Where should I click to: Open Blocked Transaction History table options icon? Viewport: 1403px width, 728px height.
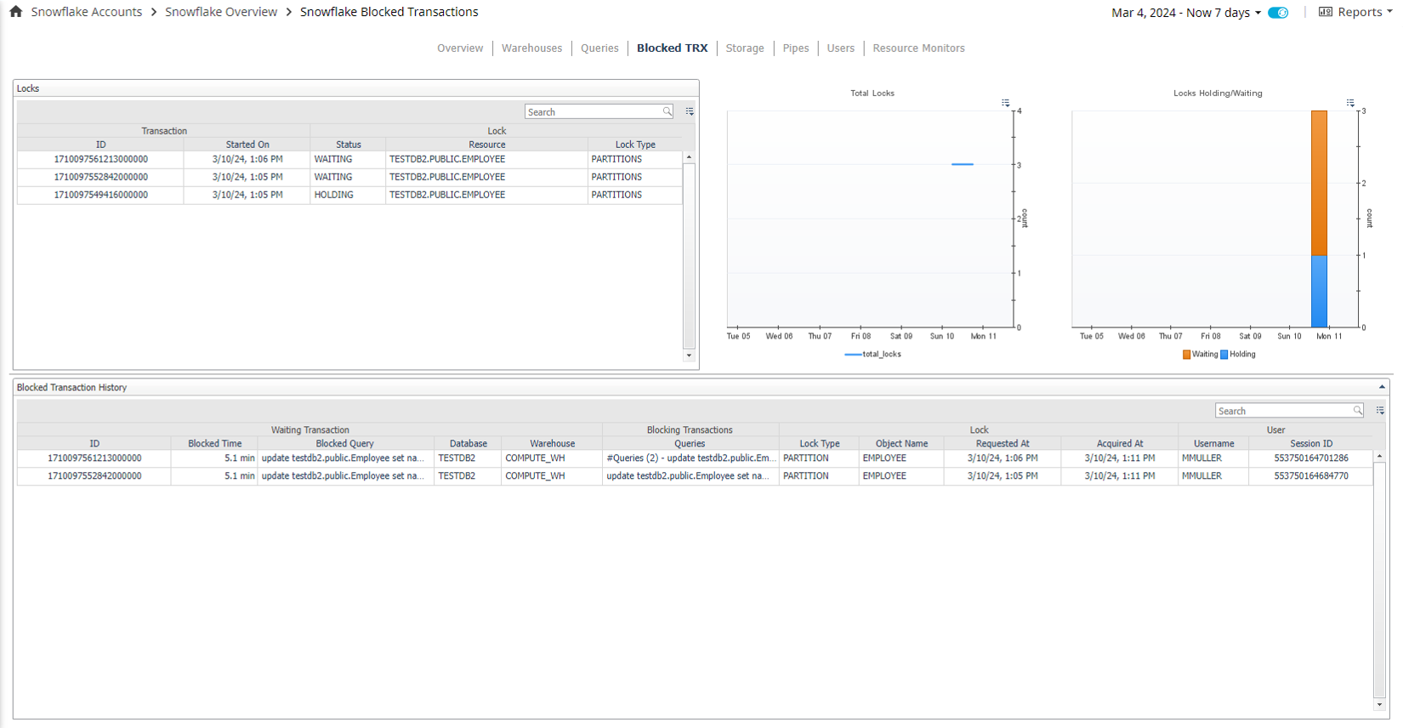click(x=1380, y=411)
